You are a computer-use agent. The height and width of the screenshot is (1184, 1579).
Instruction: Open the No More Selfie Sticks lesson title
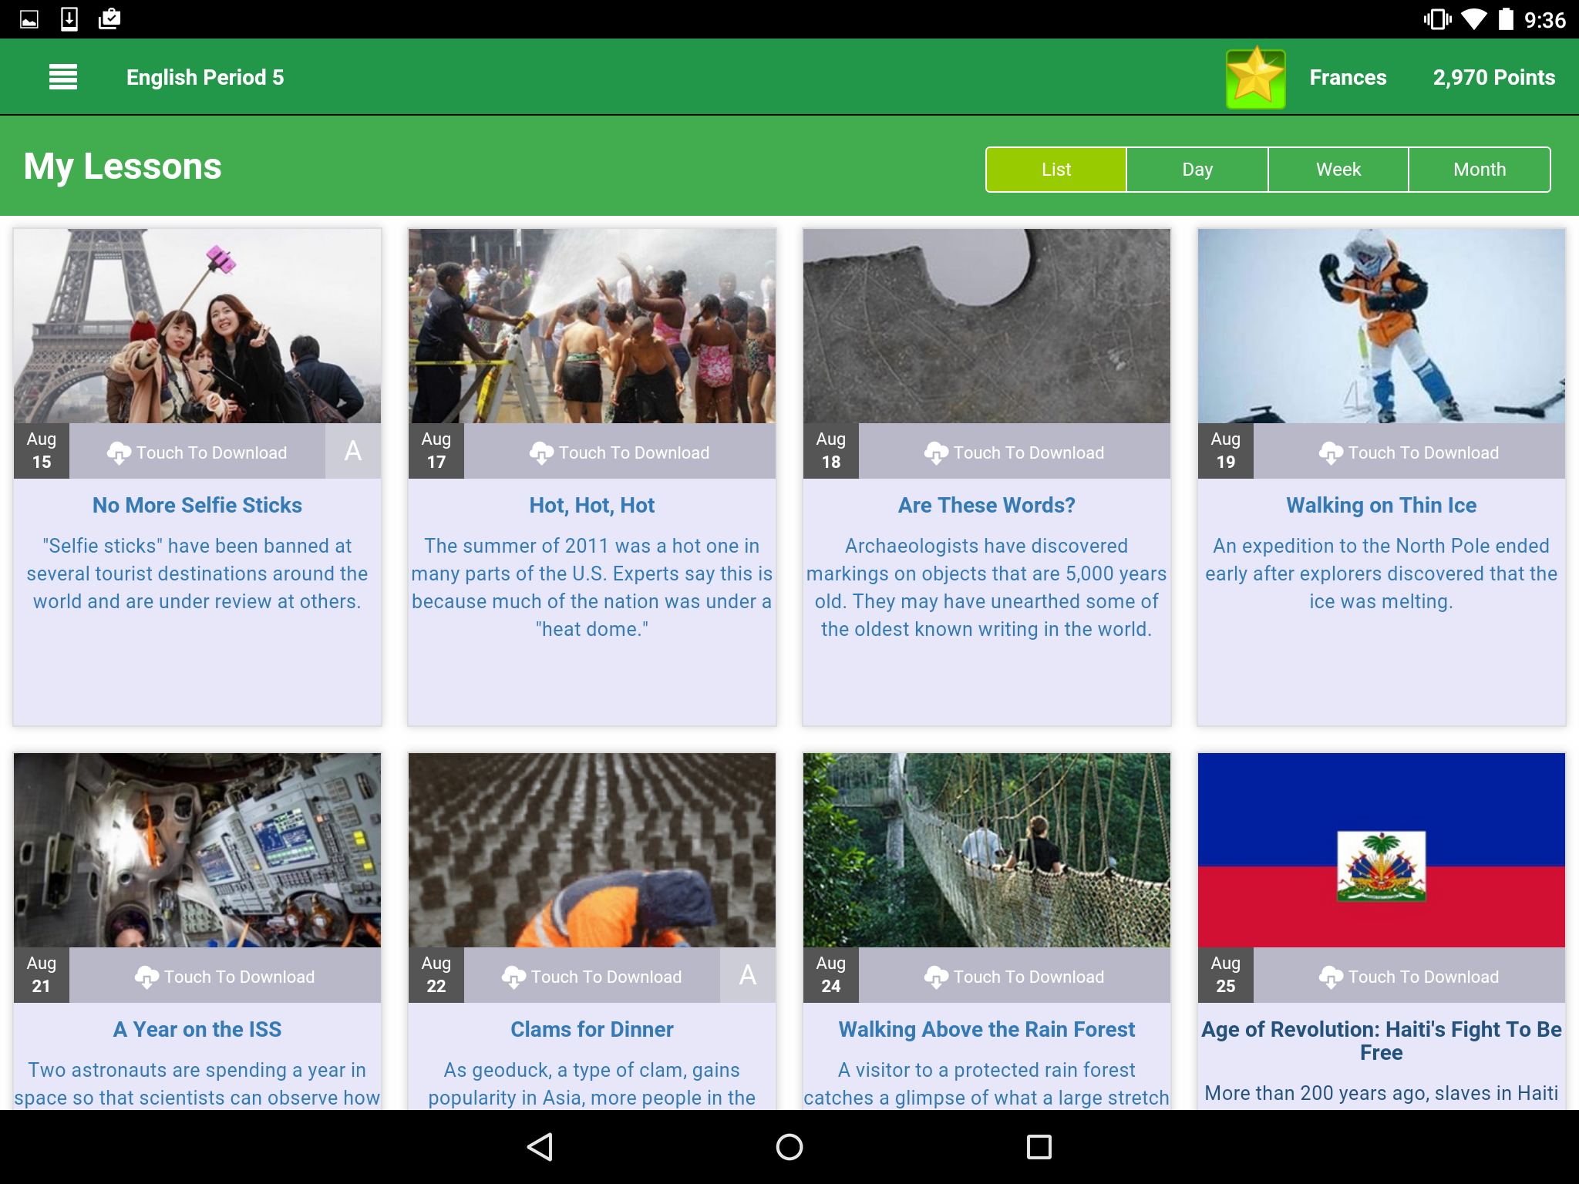tap(197, 505)
